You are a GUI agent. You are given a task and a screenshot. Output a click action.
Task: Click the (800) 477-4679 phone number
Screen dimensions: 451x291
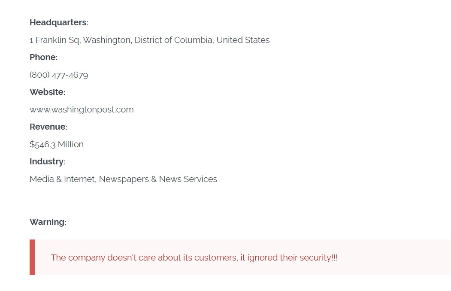click(x=59, y=75)
